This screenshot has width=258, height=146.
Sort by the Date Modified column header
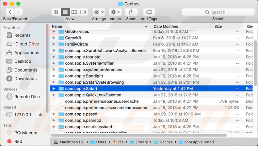pos(180,26)
